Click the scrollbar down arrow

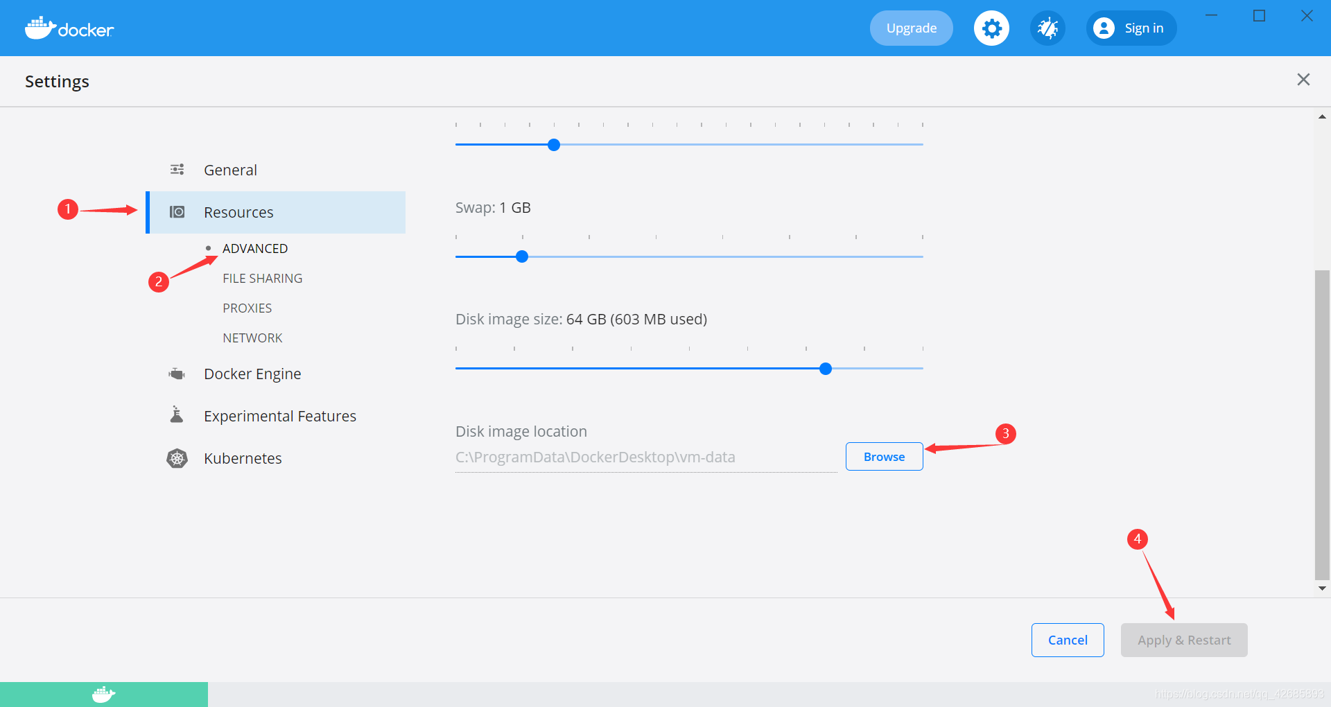pos(1322,588)
